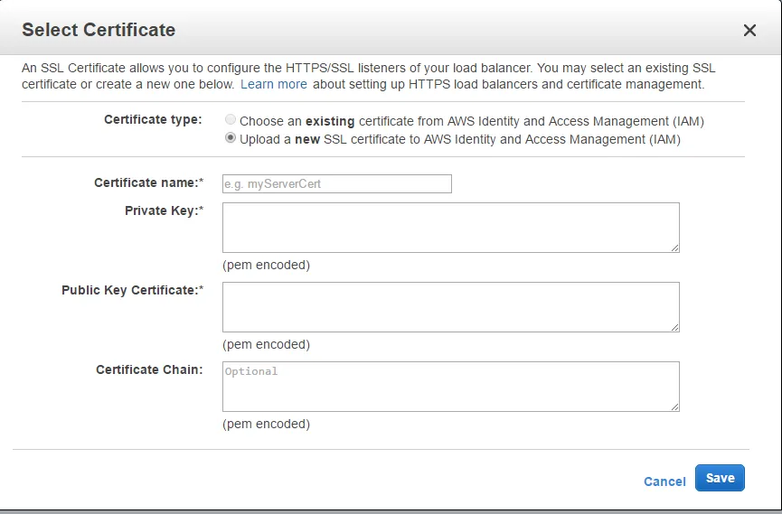Click inside the Private Key text area
Screen dimensions: 782x514
coord(450,227)
